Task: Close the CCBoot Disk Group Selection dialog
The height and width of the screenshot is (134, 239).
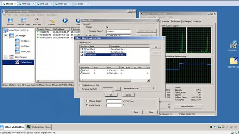Action: (x=164, y=38)
